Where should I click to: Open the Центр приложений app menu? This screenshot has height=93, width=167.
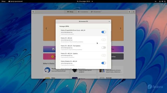point(16,1)
